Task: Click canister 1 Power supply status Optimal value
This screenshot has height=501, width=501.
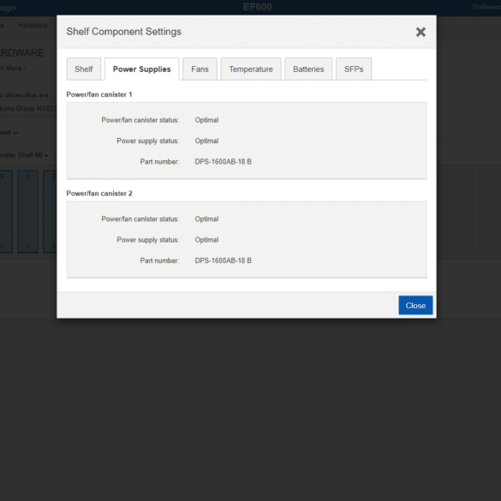Action: [206, 141]
